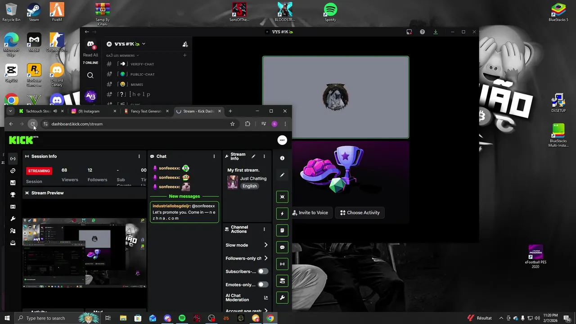Image resolution: width=576 pixels, height=324 pixels.
Task: Edit stream info with the pencil icon
Action: (x=253, y=156)
